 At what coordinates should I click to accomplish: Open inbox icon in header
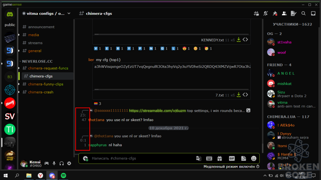(x=313, y=13)
